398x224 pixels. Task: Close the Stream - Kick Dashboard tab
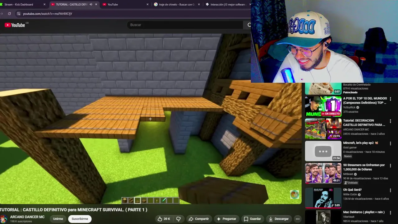(x=44, y=4)
